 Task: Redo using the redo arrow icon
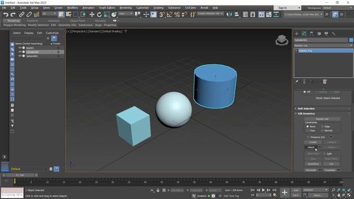click(13, 15)
